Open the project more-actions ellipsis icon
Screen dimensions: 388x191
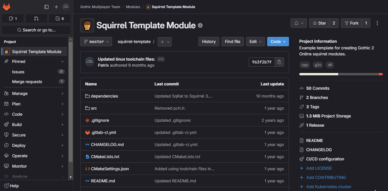click(377, 23)
